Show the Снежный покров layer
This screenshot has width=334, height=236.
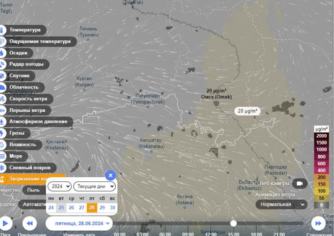(x=30, y=168)
